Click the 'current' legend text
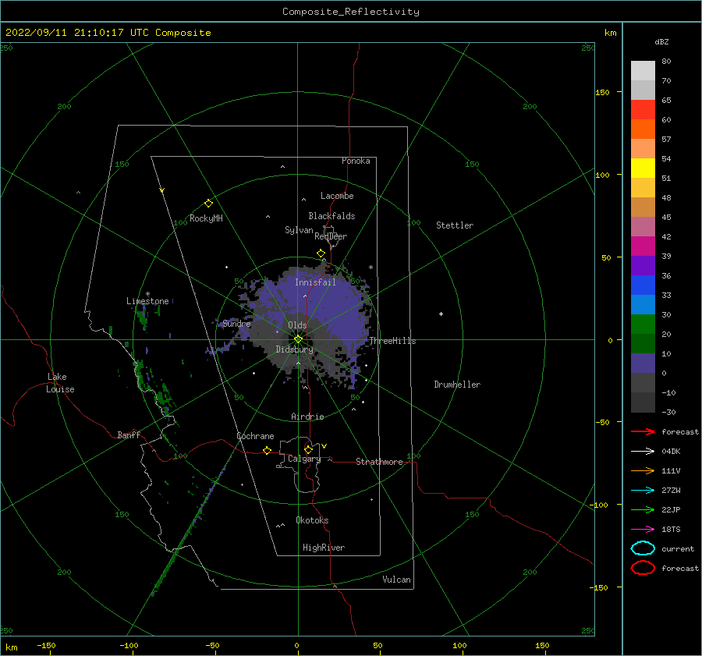 tap(677, 549)
